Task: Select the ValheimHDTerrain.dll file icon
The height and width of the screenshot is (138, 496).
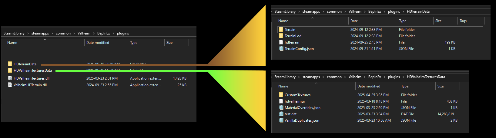Action: (x=10, y=85)
